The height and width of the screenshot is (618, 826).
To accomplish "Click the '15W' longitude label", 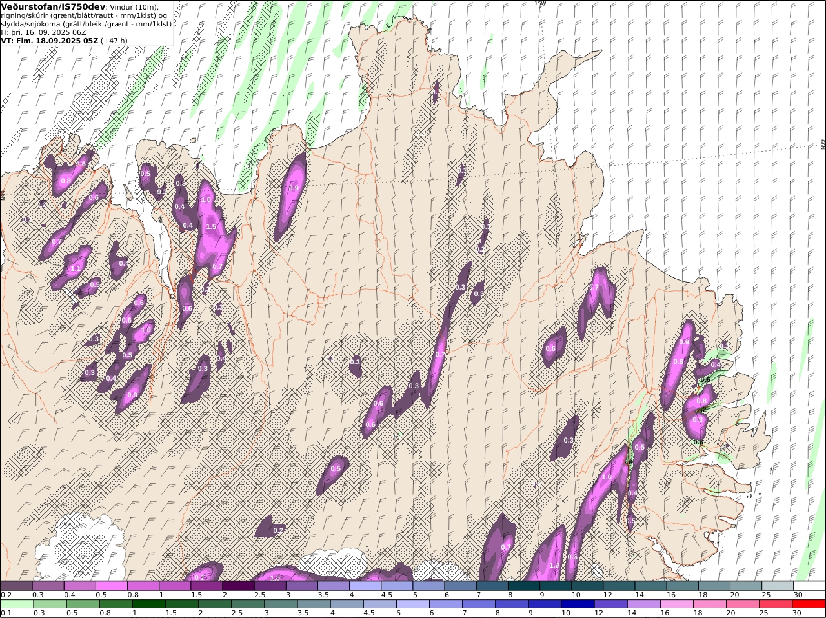I will [x=539, y=3].
